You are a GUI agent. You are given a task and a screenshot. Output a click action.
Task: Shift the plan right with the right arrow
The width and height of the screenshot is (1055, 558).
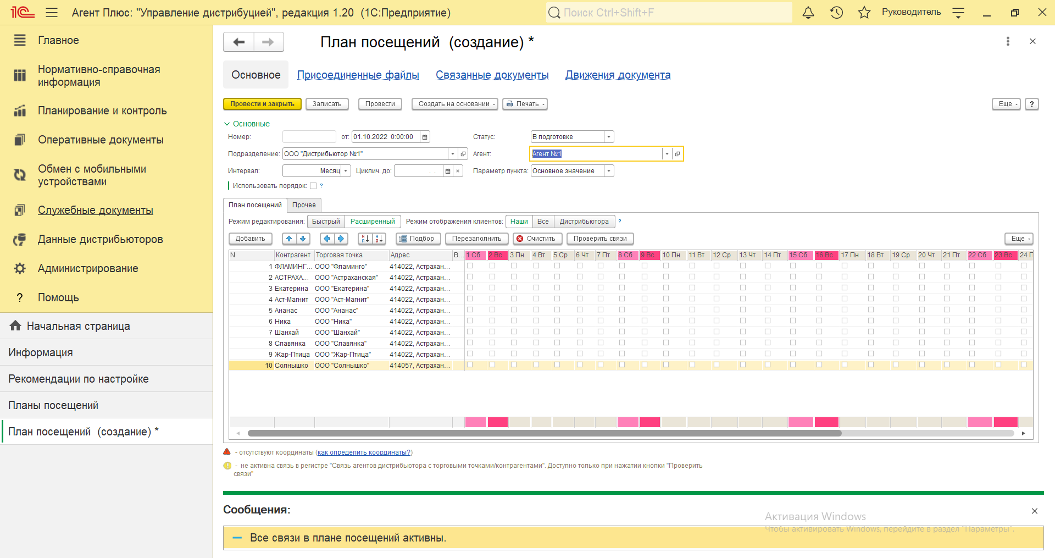point(341,239)
